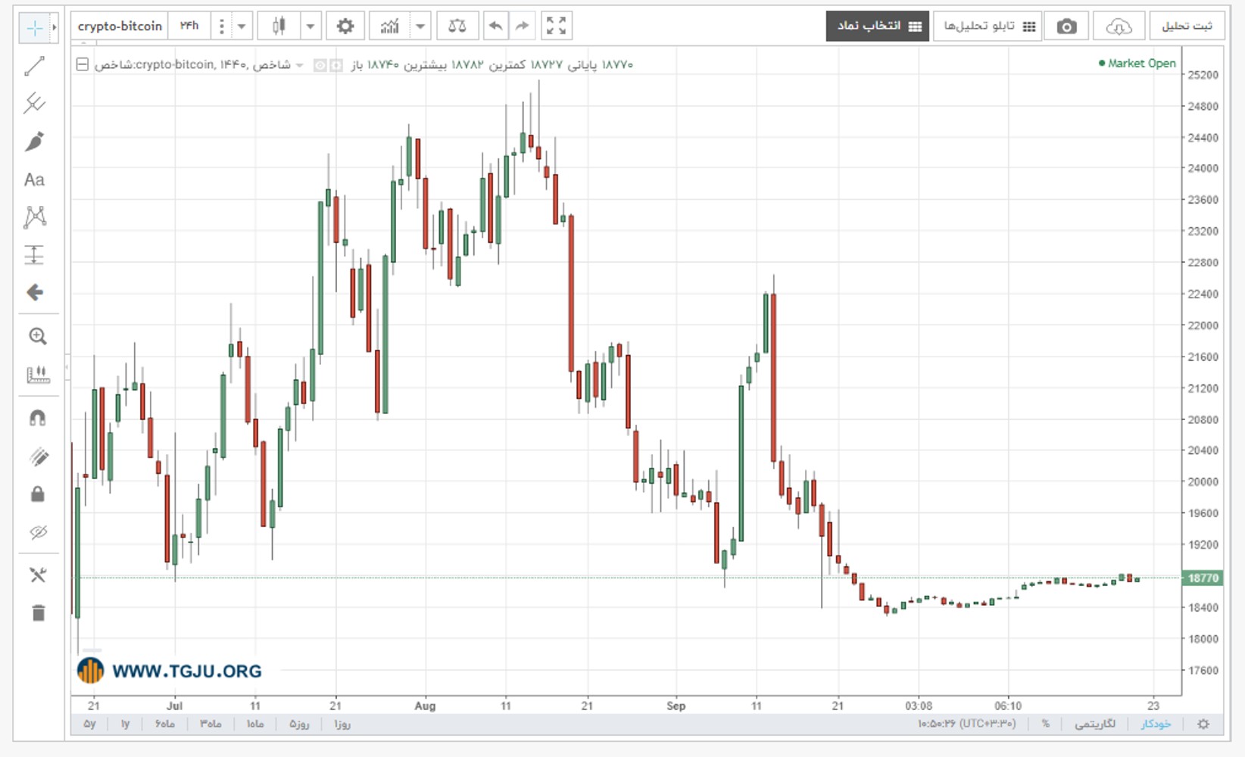Click the dark symbol selection button

pyautogui.click(x=878, y=26)
